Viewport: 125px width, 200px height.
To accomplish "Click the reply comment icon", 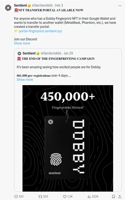I will [16, 197].
